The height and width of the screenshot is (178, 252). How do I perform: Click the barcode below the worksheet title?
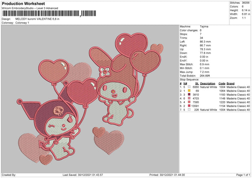coord(49,13)
